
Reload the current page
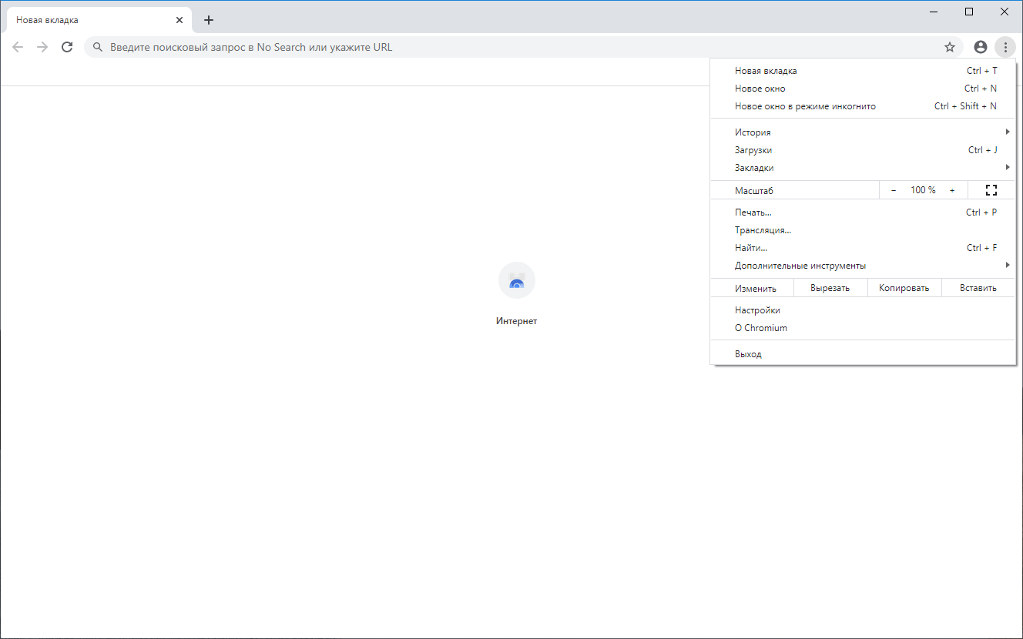coord(67,47)
